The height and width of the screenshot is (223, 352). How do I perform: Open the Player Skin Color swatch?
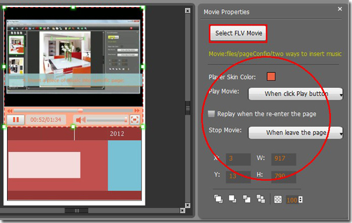[x=271, y=77]
